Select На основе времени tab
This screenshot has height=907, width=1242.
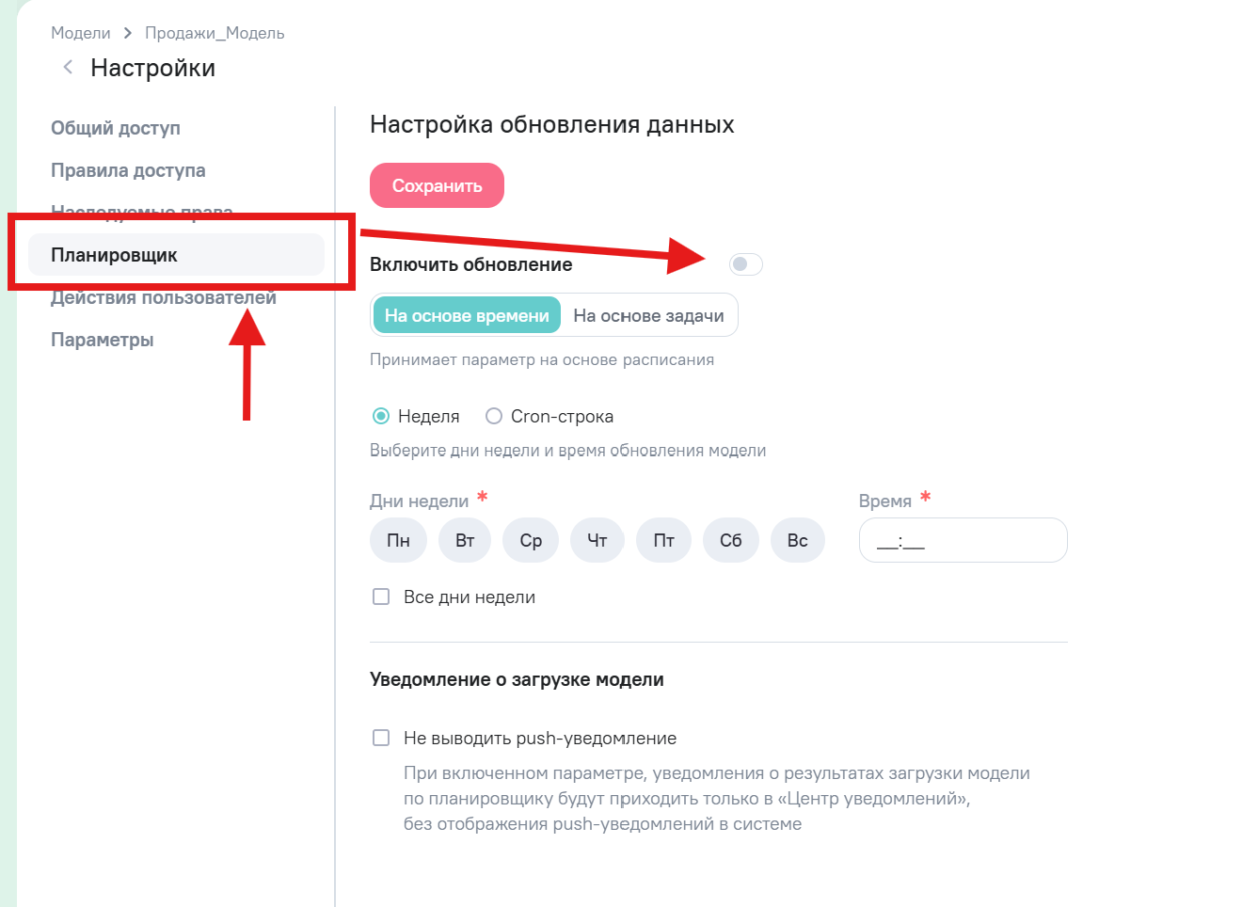coord(467,315)
